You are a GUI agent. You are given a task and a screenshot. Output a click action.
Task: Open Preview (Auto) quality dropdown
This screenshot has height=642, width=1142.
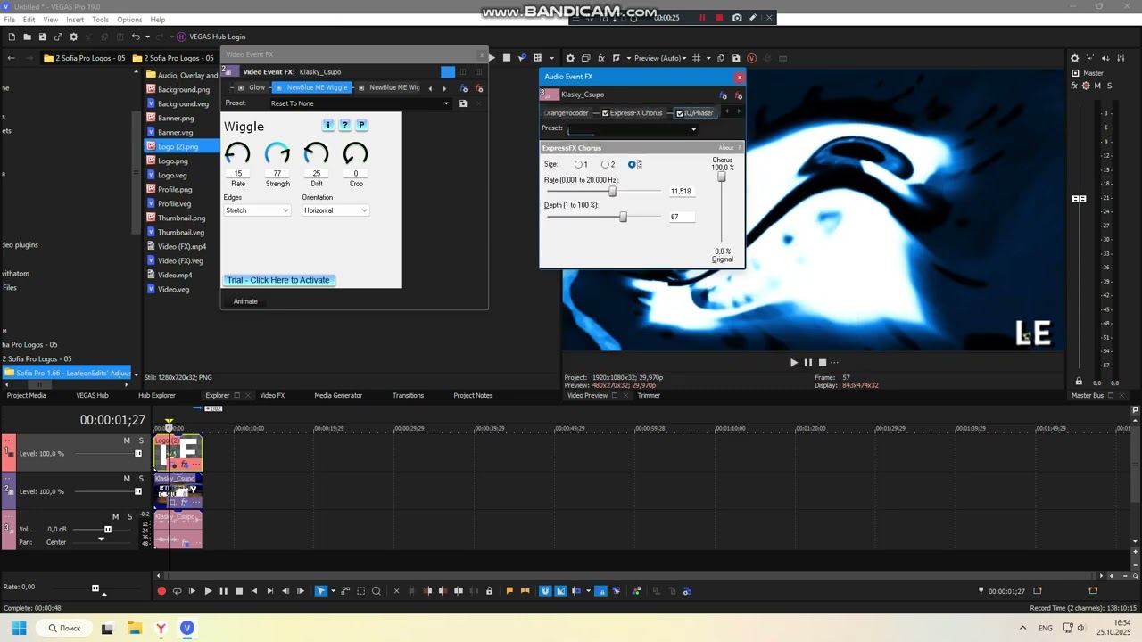661,58
